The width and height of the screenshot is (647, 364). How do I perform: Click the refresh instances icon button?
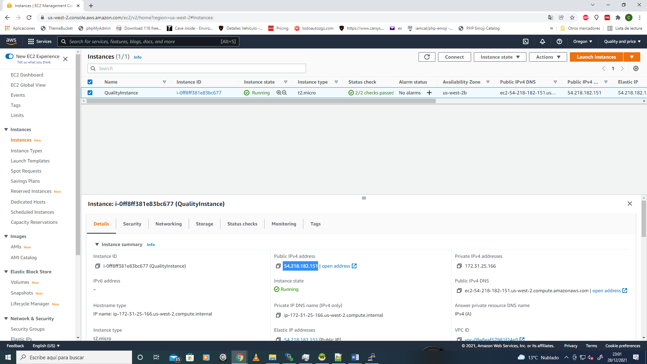[427, 57]
